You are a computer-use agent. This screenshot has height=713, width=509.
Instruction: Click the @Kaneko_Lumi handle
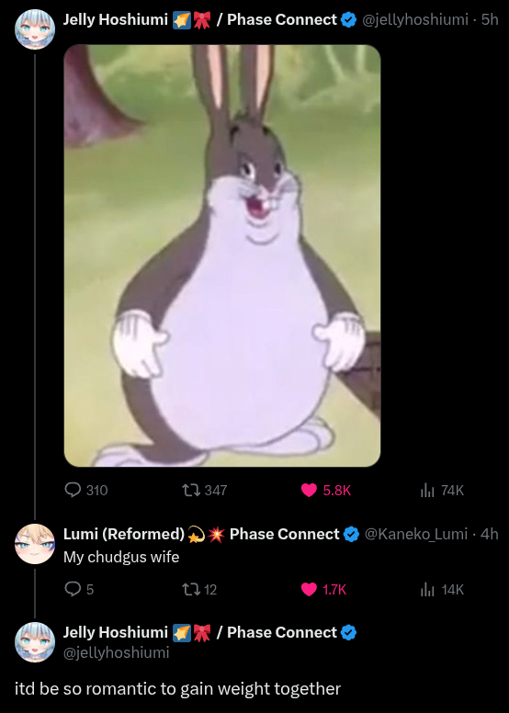pos(416,534)
